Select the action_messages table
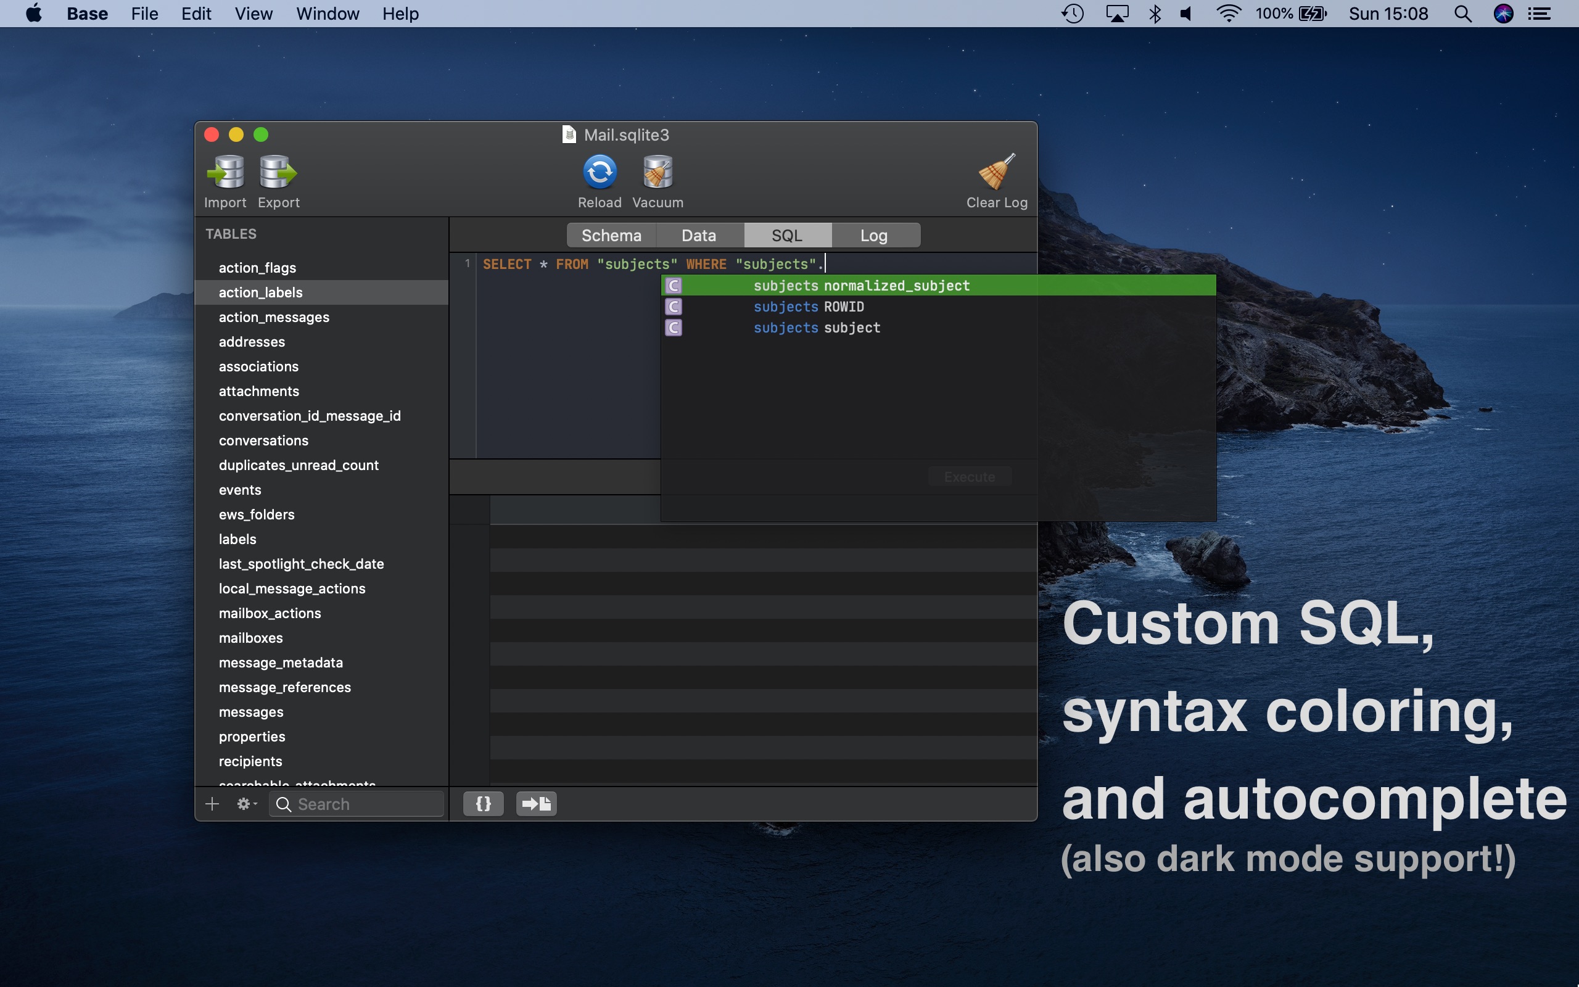This screenshot has height=987, width=1579. point(322,317)
